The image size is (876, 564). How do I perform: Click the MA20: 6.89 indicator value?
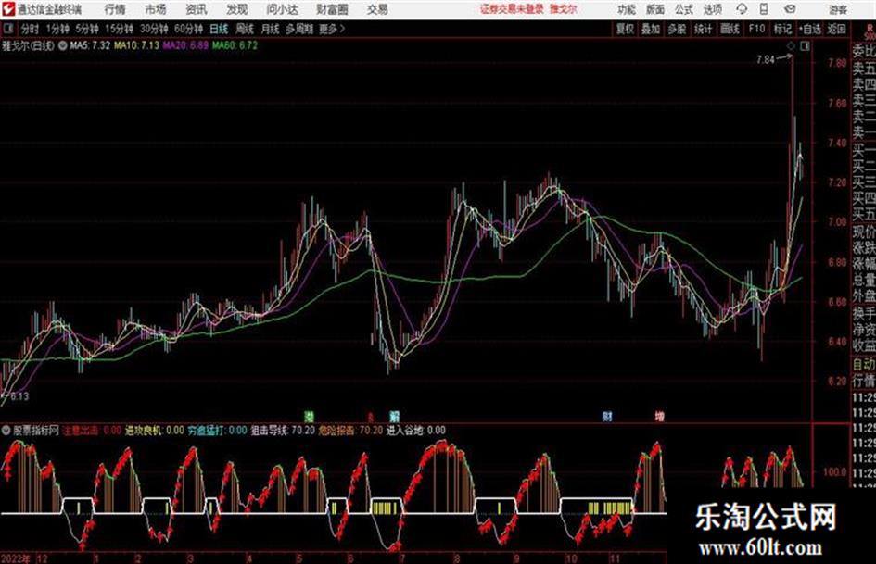tap(185, 45)
